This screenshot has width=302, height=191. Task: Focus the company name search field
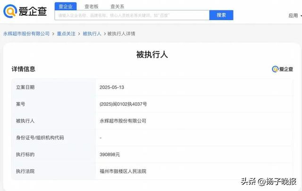click(x=132, y=15)
